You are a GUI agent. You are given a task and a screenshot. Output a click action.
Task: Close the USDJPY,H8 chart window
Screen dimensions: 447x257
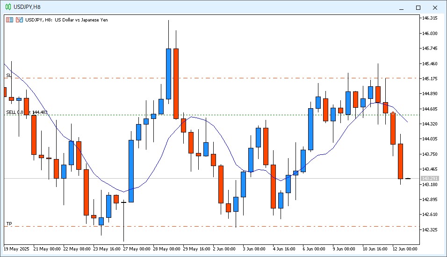point(435,7)
